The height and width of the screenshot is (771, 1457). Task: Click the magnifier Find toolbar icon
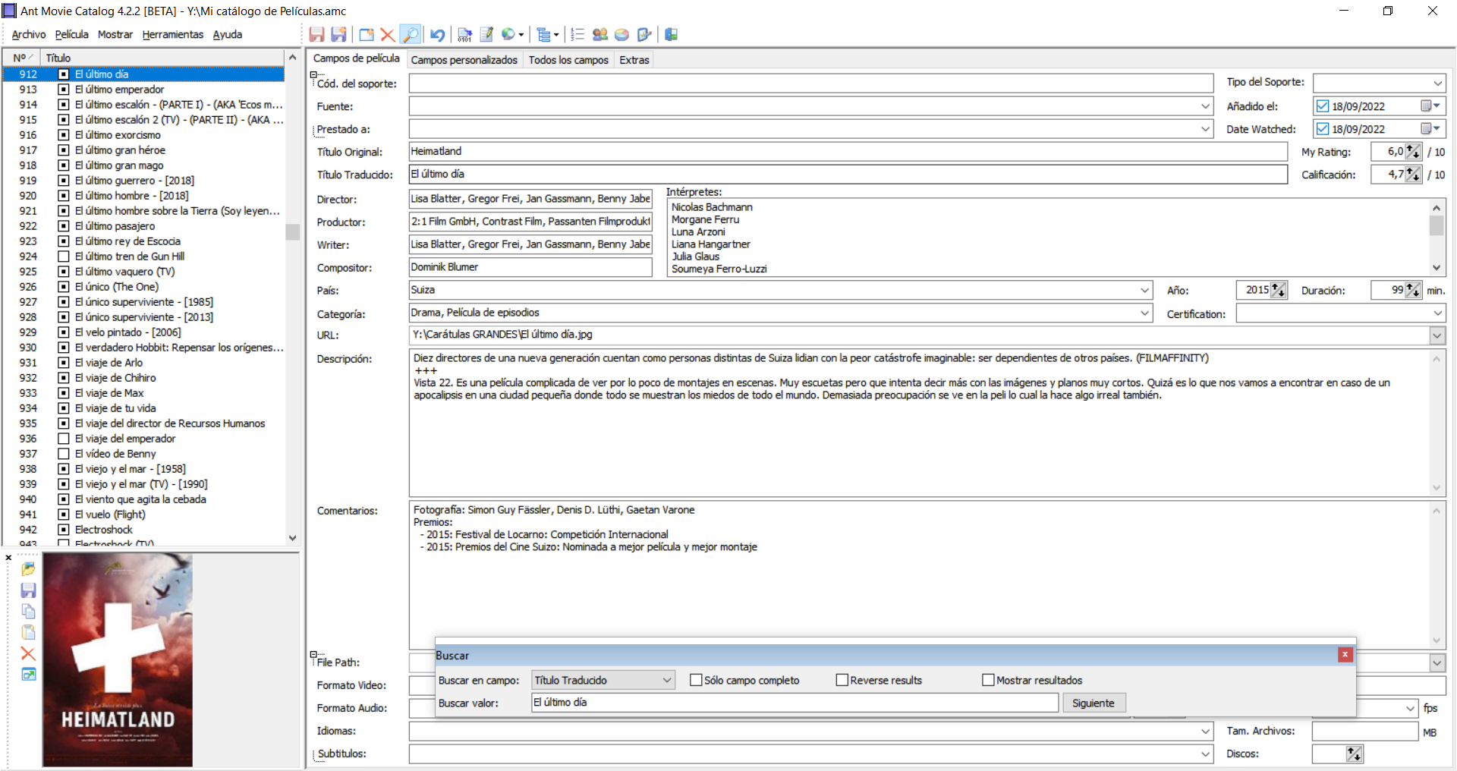(x=410, y=35)
